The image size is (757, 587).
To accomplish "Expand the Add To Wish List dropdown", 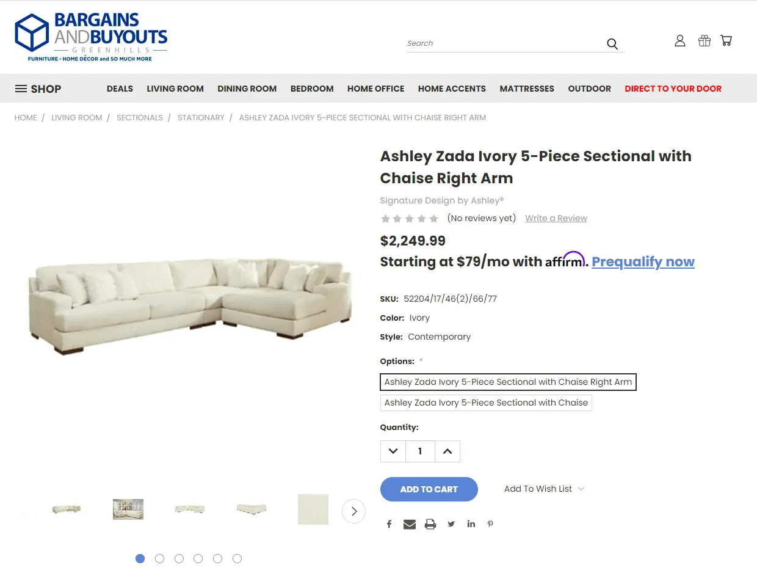I will point(544,489).
